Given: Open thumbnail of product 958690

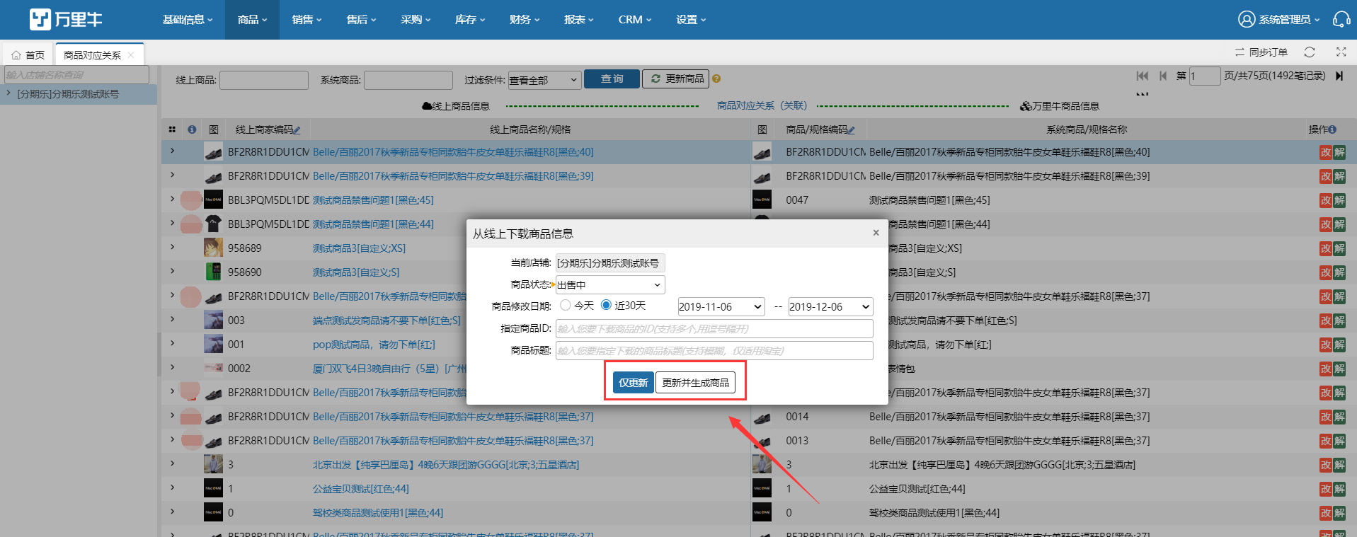Looking at the screenshot, I should (x=213, y=272).
